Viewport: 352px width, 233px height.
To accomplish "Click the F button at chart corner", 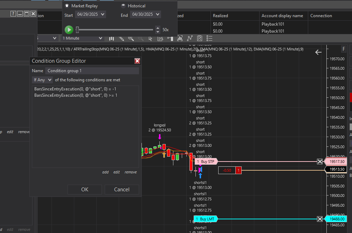I will (x=344, y=49).
